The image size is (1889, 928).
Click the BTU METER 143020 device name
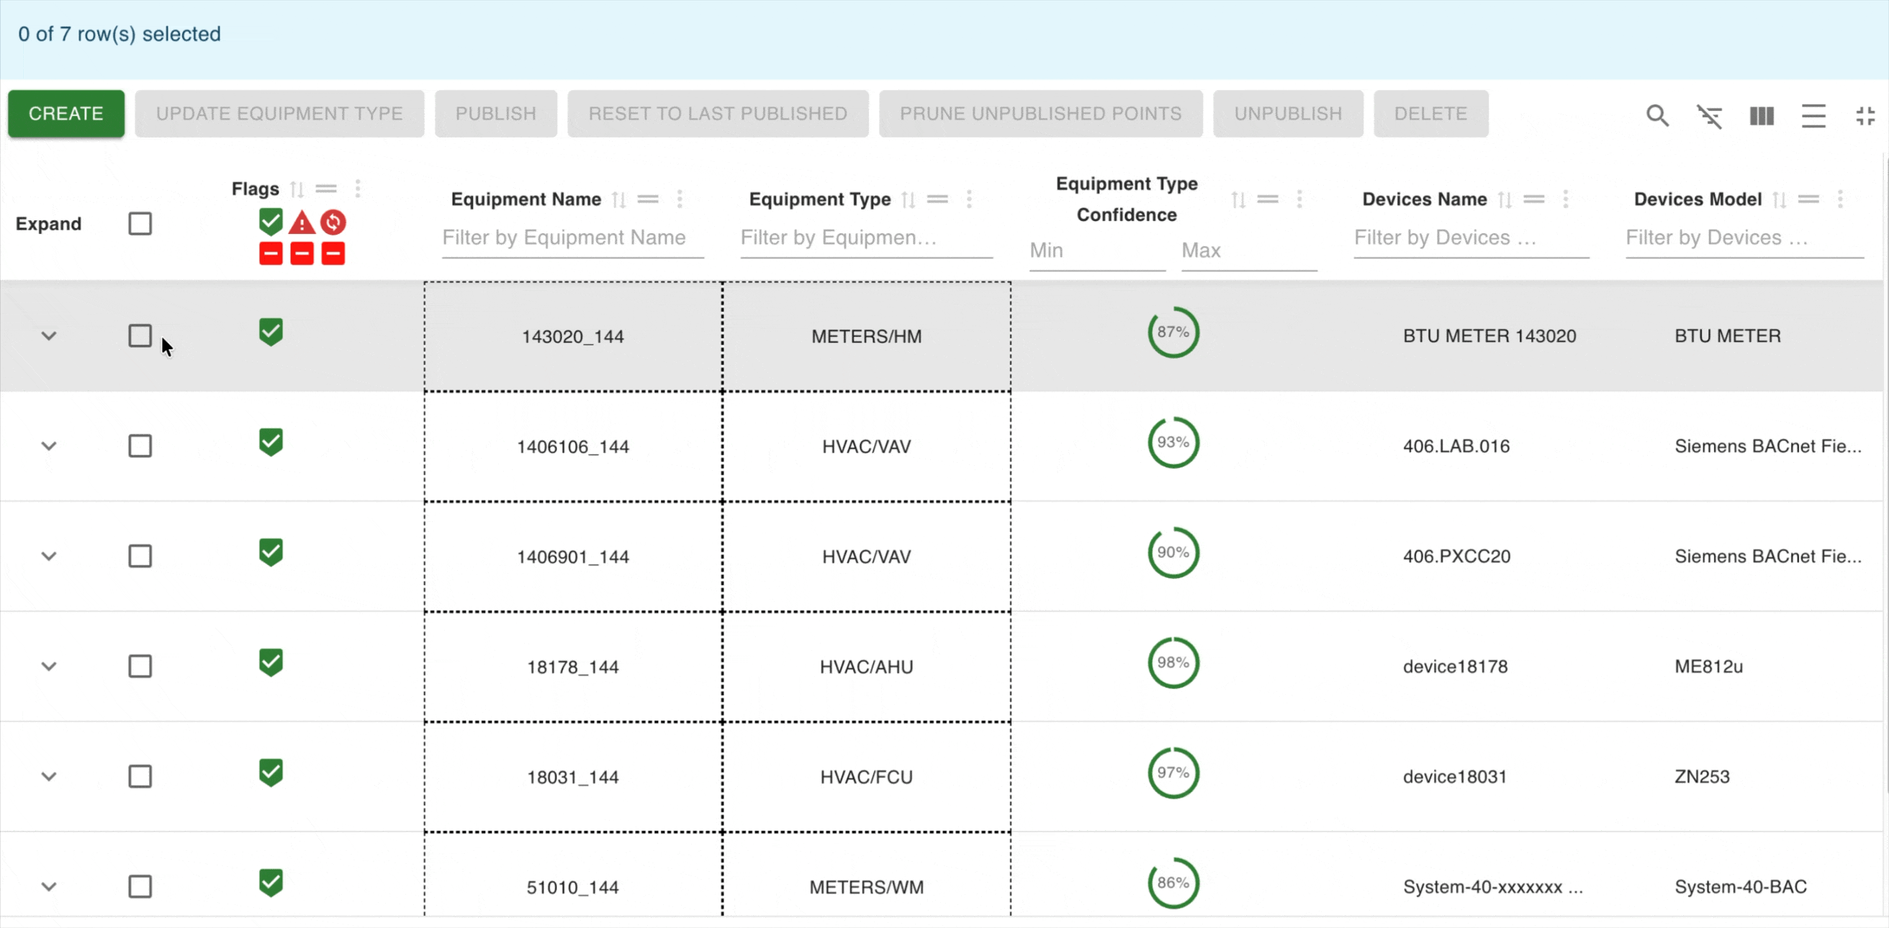1489,336
